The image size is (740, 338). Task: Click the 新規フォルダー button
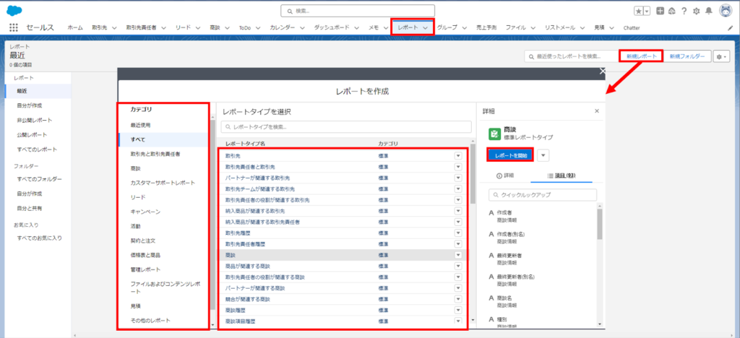[687, 56]
